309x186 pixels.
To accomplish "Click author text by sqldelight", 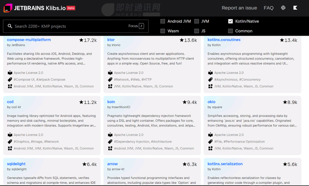I will point(17,169).
